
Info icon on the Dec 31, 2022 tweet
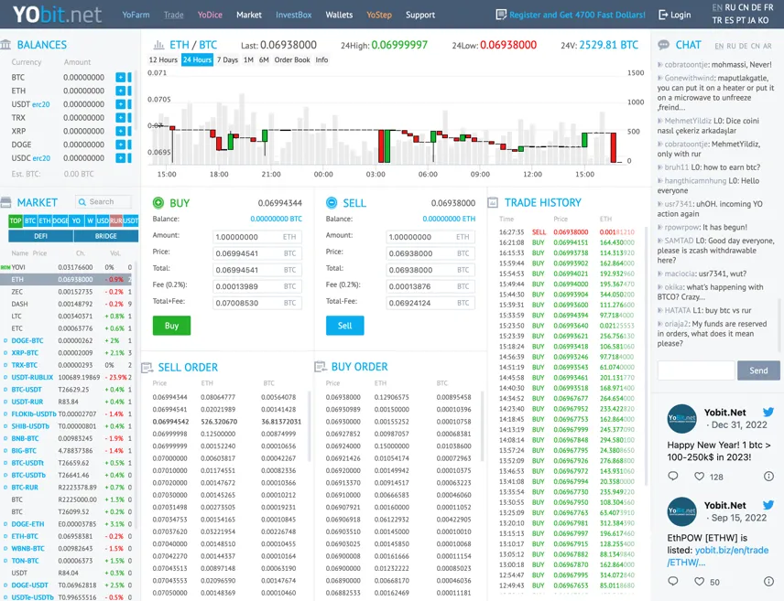click(x=768, y=476)
